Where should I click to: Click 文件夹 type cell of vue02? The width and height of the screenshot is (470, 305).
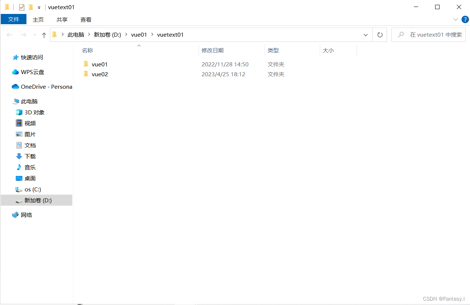(276, 74)
